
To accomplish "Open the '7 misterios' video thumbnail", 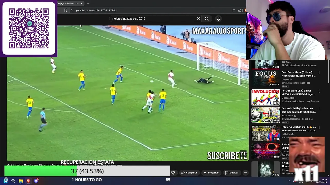I will click(x=266, y=151).
